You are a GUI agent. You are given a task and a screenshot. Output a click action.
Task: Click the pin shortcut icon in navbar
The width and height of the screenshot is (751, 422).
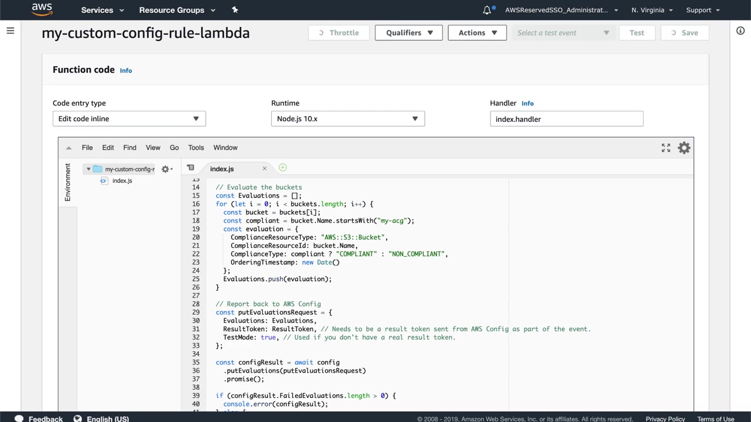(x=235, y=10)
